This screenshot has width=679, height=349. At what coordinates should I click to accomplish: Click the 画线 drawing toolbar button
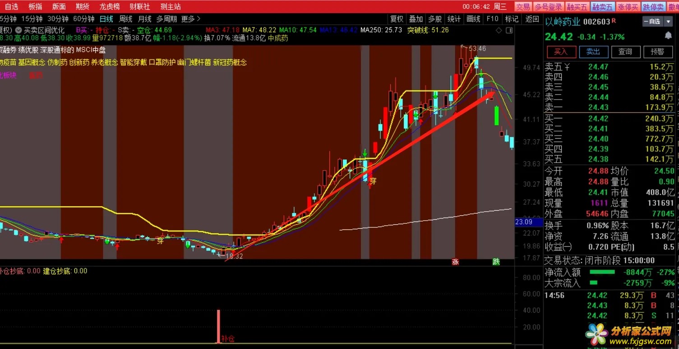click(x=473, y=18)
